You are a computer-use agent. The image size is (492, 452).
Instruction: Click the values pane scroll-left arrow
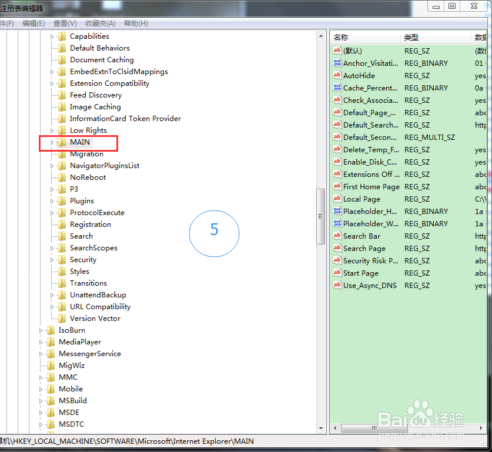pyautogui.click(x=335, y=428)
